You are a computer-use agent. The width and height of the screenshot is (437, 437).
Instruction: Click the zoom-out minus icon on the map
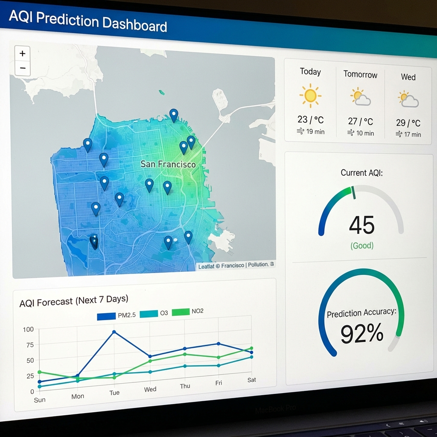[x=22, y=67]
